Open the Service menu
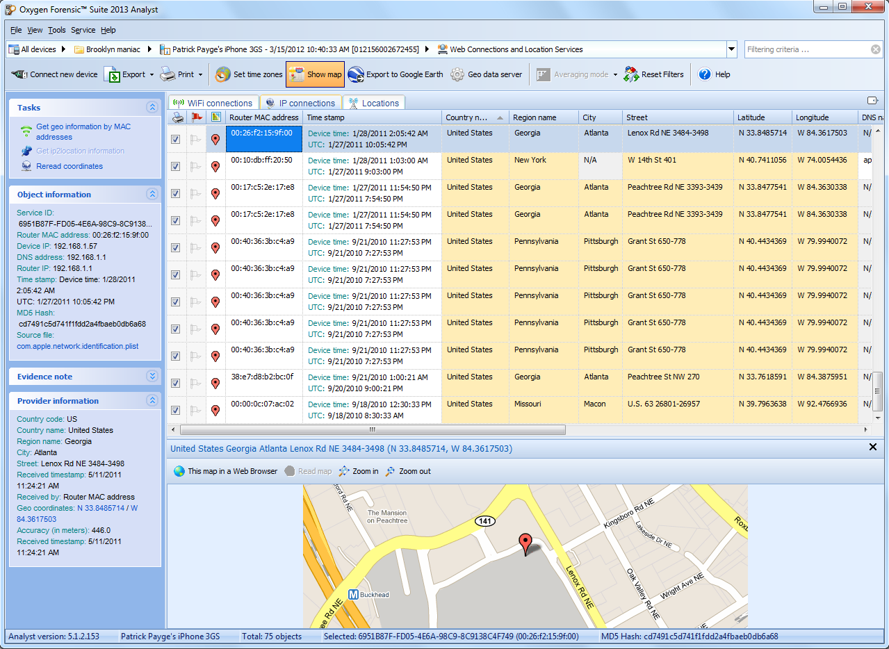This screenshot has width=889, height=649. click(83, 30)
